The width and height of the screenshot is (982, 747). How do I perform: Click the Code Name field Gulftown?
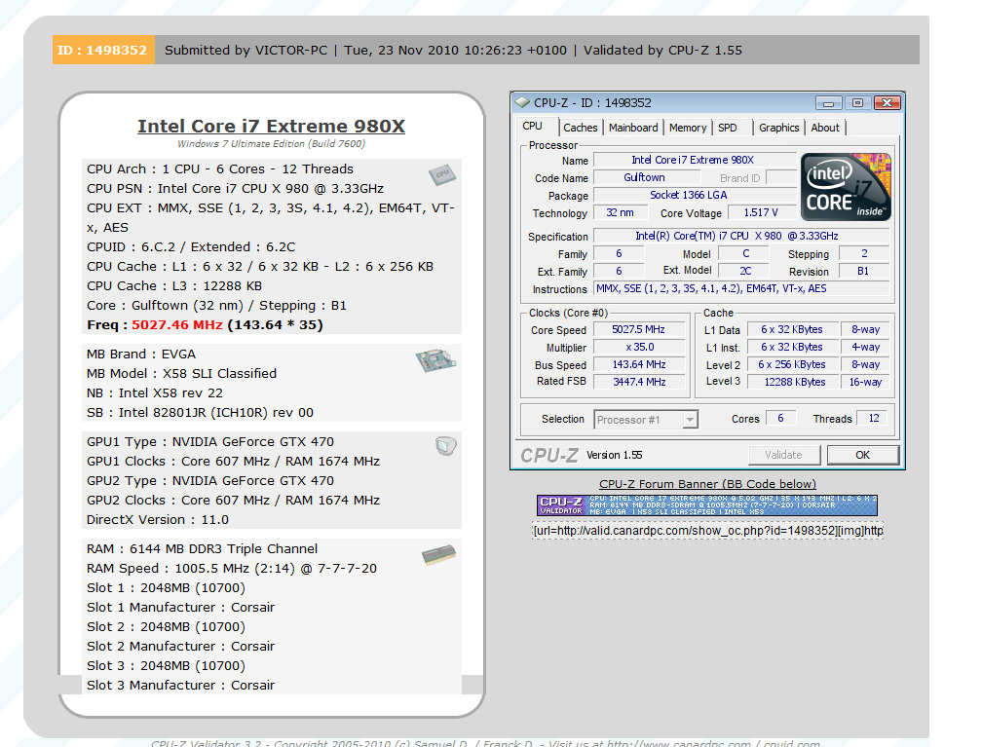point(645,178)
